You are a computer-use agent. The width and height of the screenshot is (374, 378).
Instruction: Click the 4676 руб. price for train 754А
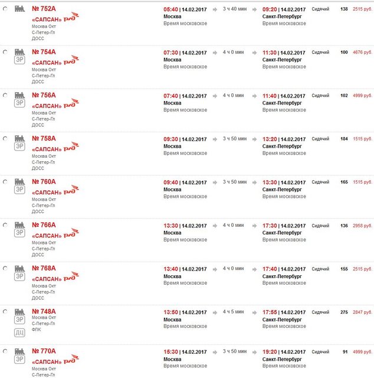pyautogui.click(x=362, y=53)
